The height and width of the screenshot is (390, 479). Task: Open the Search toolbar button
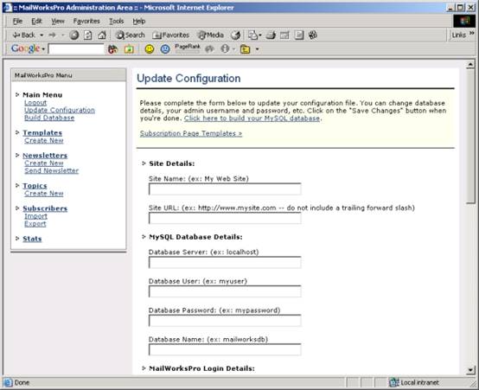[x=131, y=35]
